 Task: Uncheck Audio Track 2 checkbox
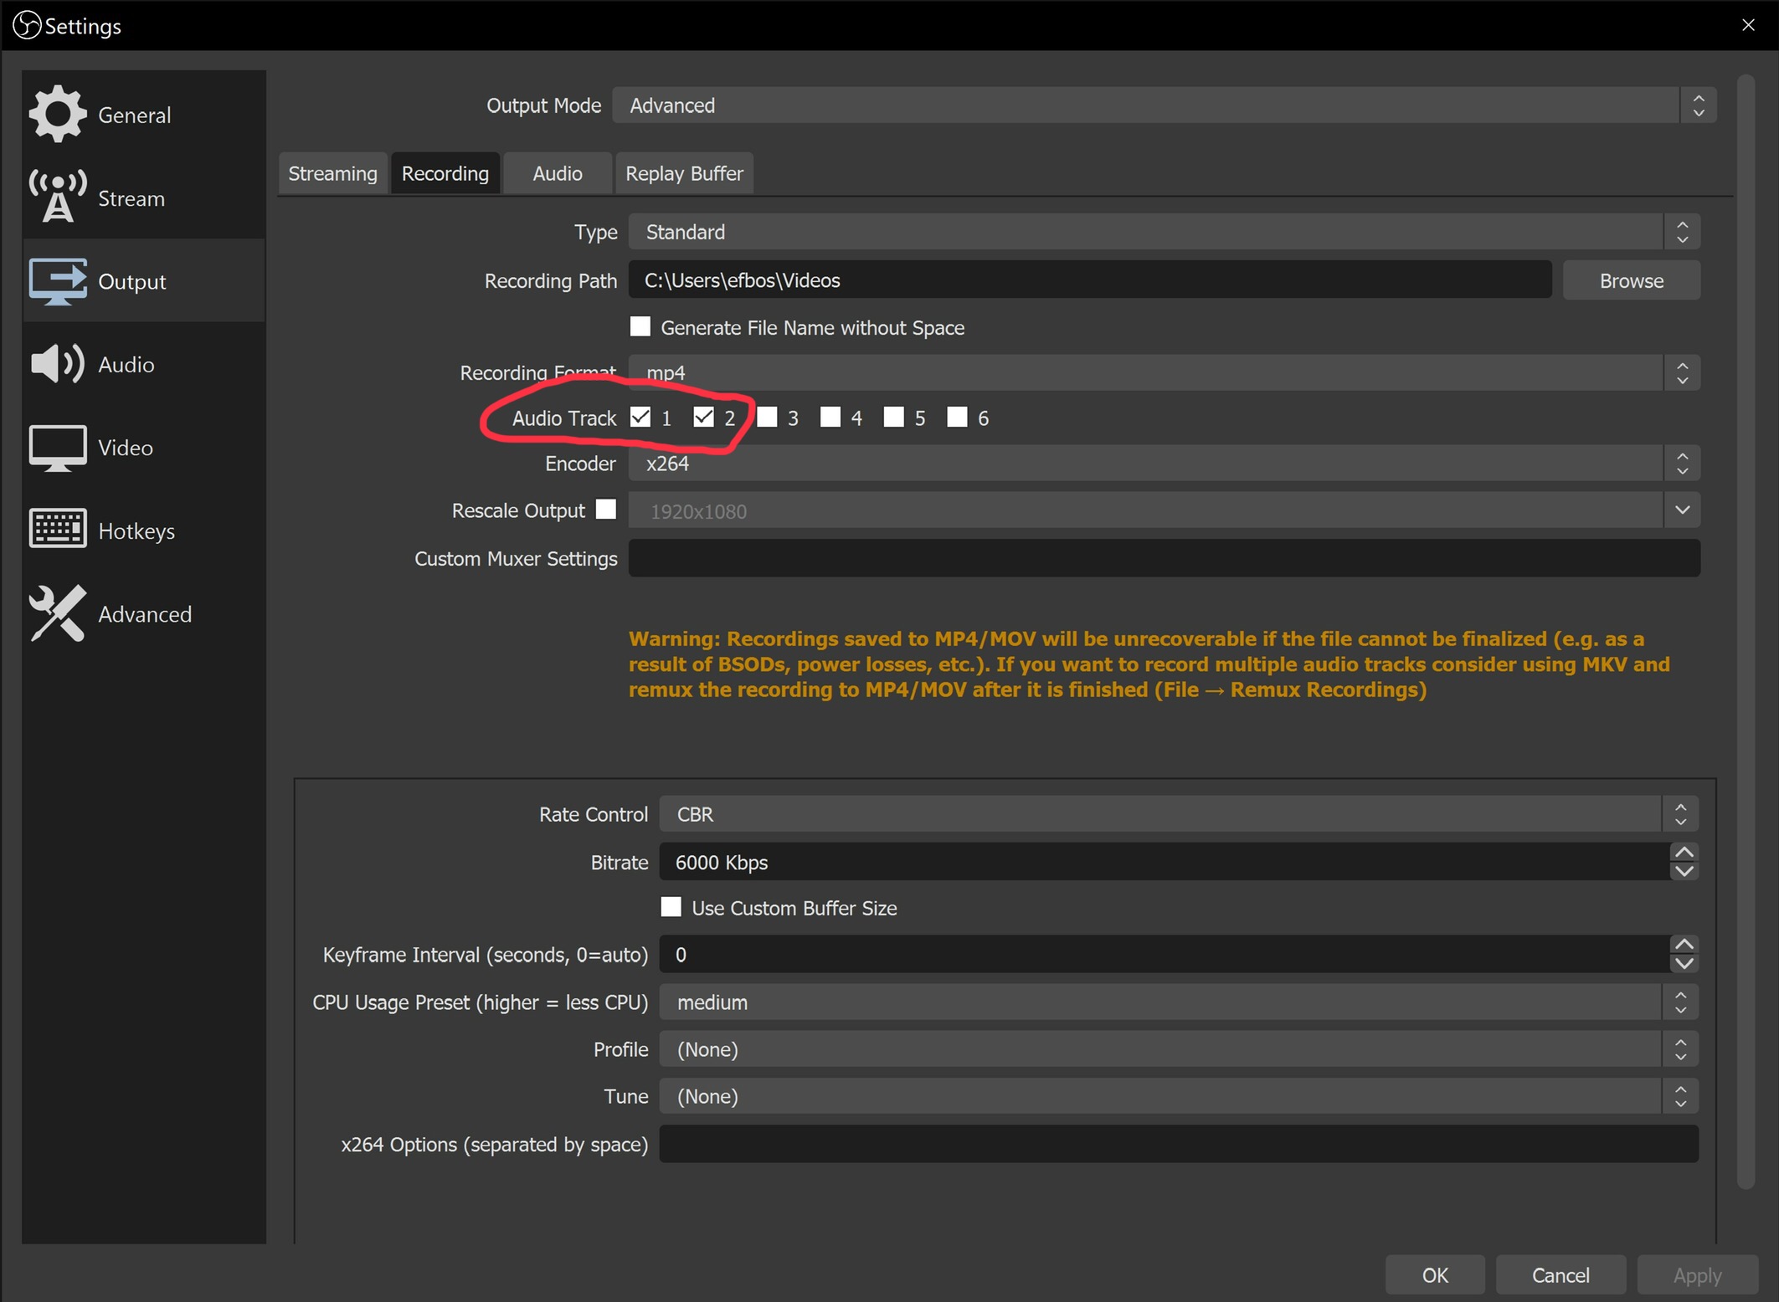[704, 417]
